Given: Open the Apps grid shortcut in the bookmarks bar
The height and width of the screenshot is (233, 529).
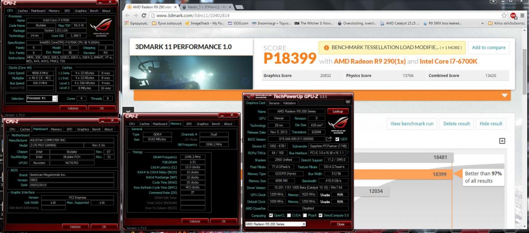Looking at the screenshot, I should coord(135,23).
